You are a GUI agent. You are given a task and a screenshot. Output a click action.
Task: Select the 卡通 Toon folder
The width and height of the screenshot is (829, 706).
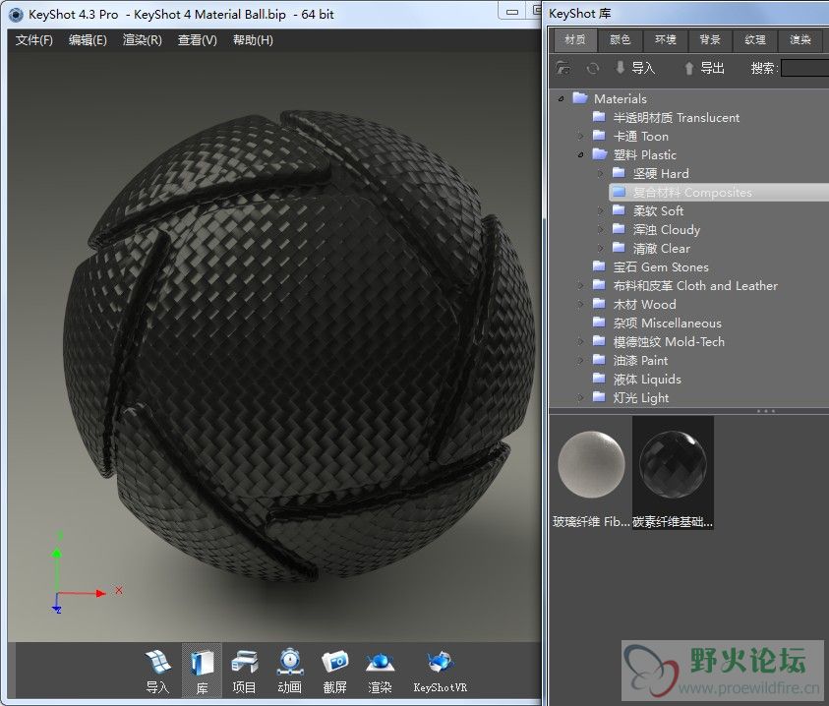click(630, 137)
